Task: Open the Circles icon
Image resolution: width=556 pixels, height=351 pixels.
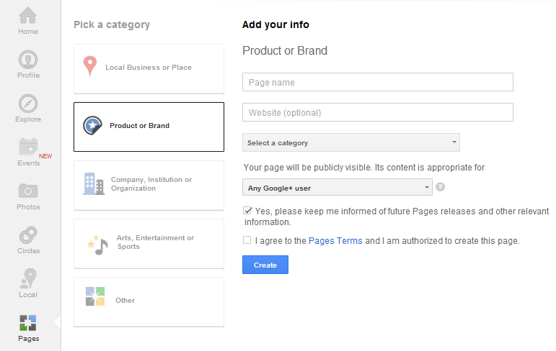Action: pos(28,235)
